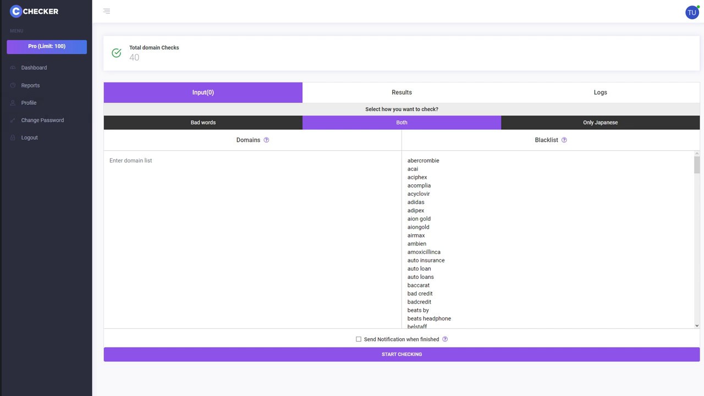This screenshot has height=396, width=704.
Task: Open the Logs tab
Action: (600, 92)
